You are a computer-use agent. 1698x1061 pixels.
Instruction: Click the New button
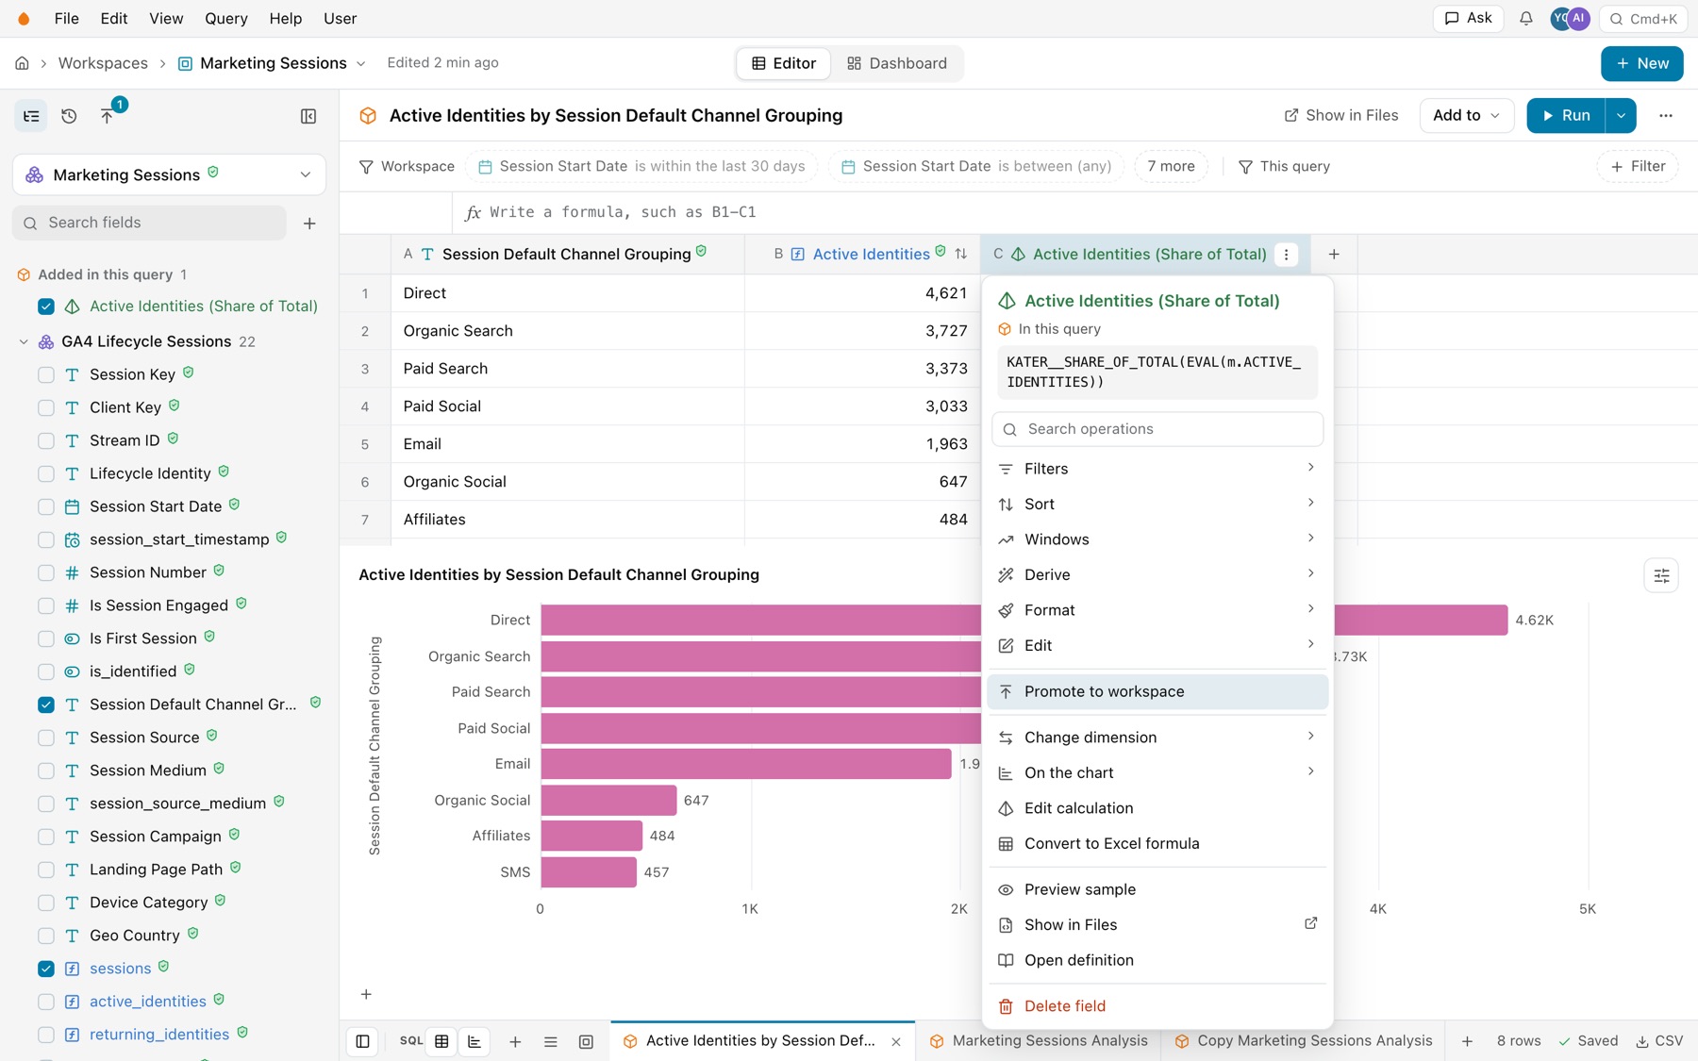pos(1641,63)
